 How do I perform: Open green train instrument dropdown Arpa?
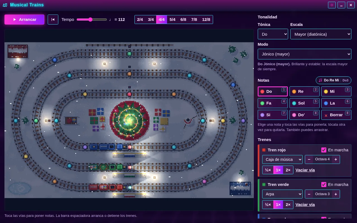pos(282,194)
